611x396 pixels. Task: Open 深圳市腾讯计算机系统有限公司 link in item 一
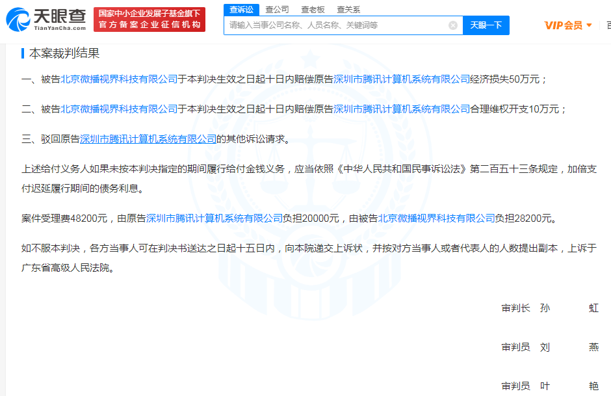click(x=401, y=79)
